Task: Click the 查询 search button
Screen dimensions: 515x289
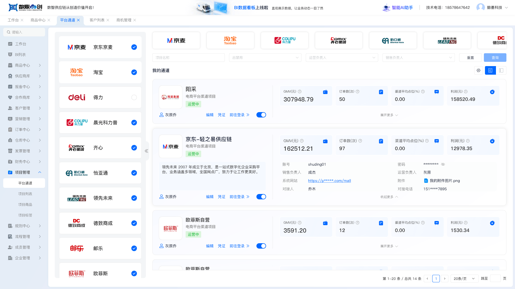Action: pyautogui.click(x=495, y=58)
